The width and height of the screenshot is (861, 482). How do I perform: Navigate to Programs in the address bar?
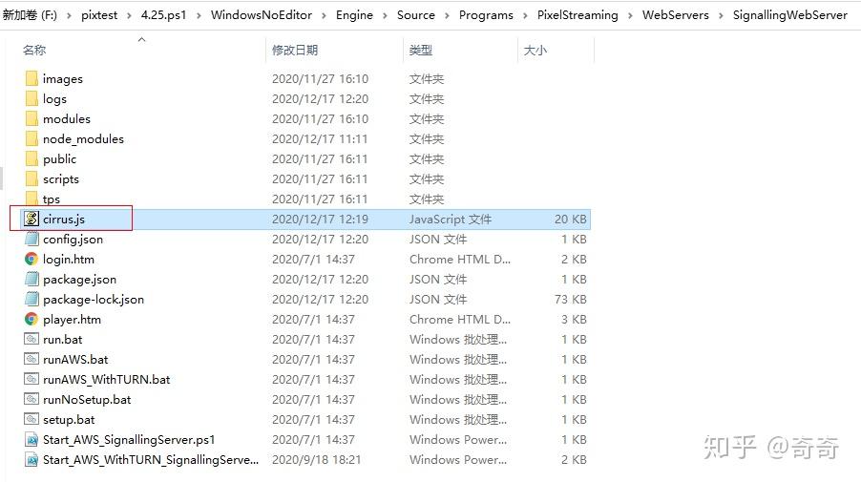tap(486, 15)
